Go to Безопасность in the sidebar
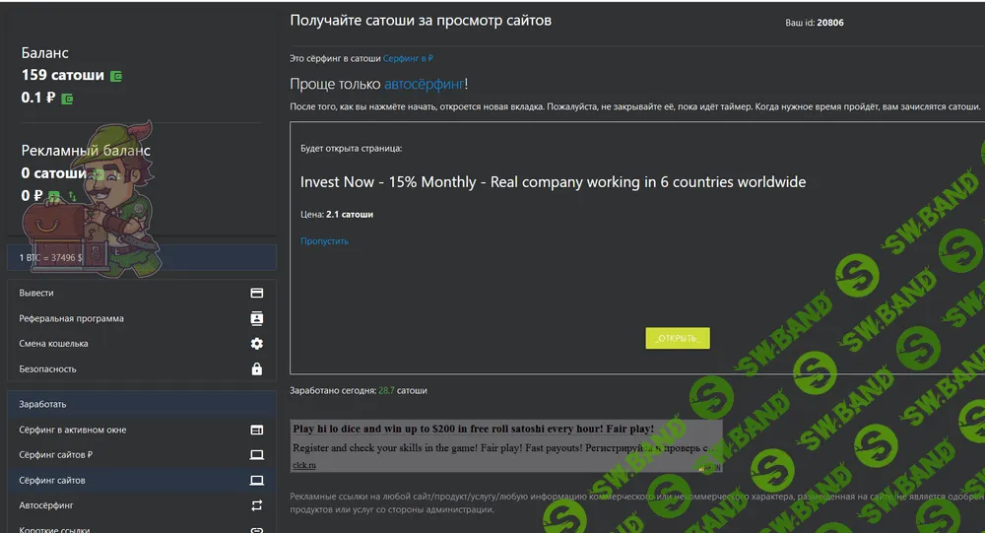Image resolution: width=985 pixels, height=533 pixels. 47,368
